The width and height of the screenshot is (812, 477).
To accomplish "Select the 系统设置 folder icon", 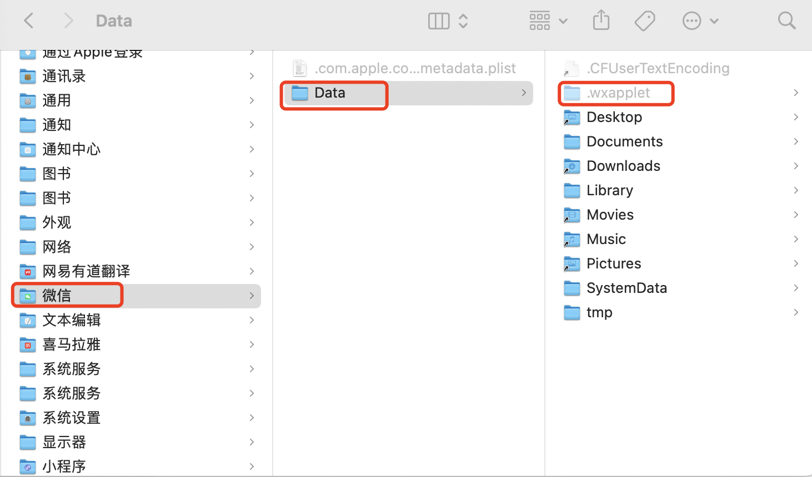I will 28,418.
